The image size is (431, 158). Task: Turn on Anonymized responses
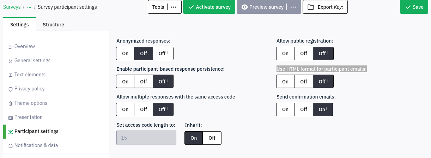(x=125, y=53)
